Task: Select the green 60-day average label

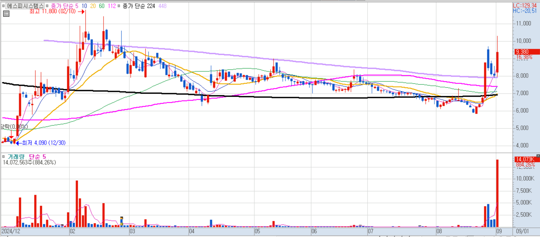Action: pyautogui.click(x=102, y=6)
